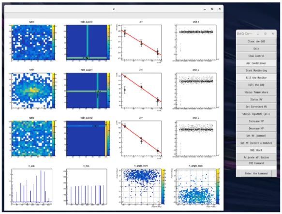Focus the CUI command input field
This screenshot has height=214, width=282.
point(256,168)
